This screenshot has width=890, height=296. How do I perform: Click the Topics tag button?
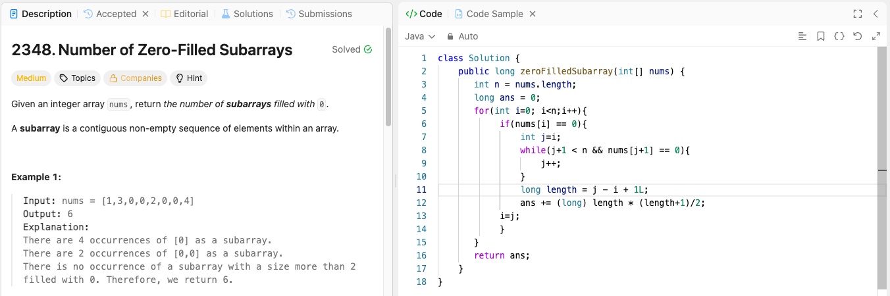click(77, 78)
